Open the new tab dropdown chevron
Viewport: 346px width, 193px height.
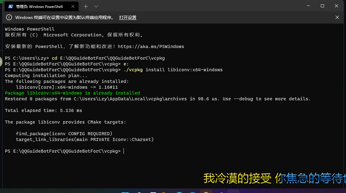[x=96, y=6]
